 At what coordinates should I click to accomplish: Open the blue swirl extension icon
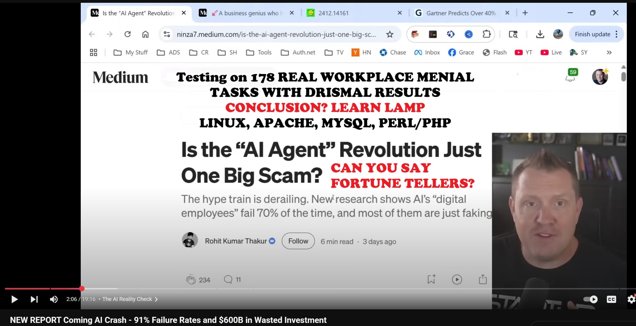tap(450, 34)
